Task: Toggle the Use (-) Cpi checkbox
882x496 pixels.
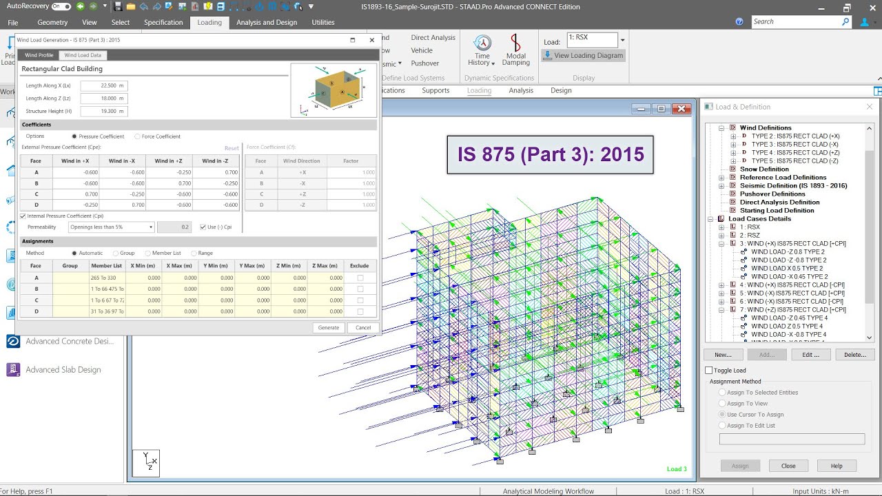Action: tap(203, 227)
